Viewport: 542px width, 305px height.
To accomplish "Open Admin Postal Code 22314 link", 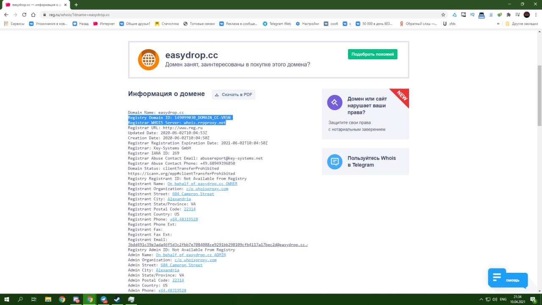I will point(178,280).
